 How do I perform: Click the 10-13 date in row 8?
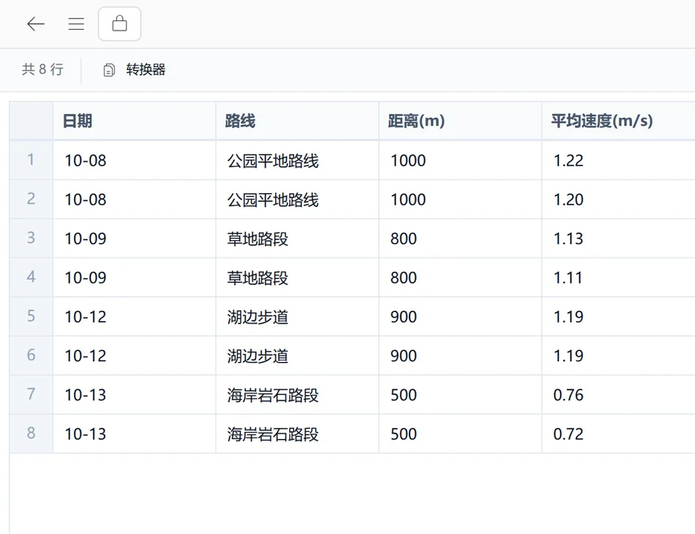pyautogui.click(x=86, y=434)
